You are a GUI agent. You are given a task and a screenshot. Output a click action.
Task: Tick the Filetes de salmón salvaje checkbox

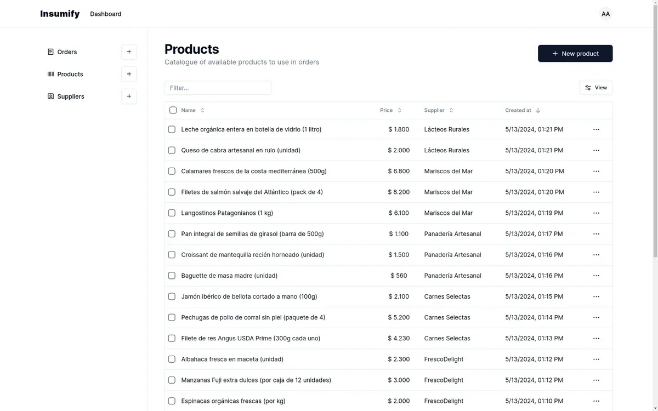(x=172, y=192)
